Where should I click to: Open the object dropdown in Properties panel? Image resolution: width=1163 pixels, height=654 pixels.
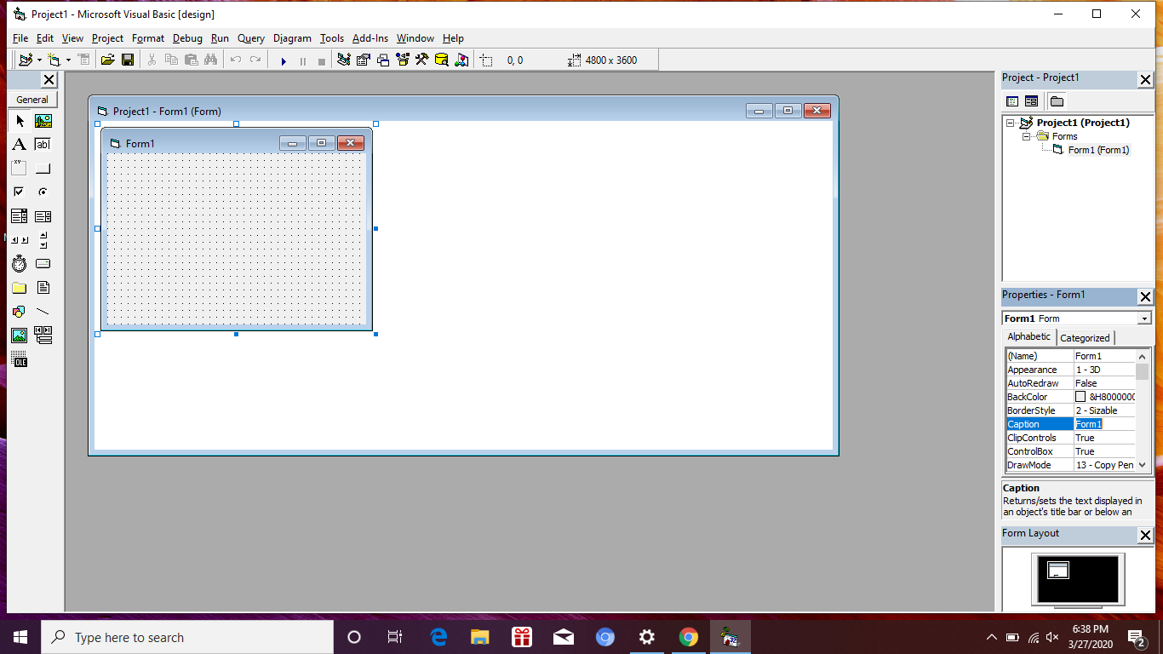pyautogui.click(x=1144, y=318)
